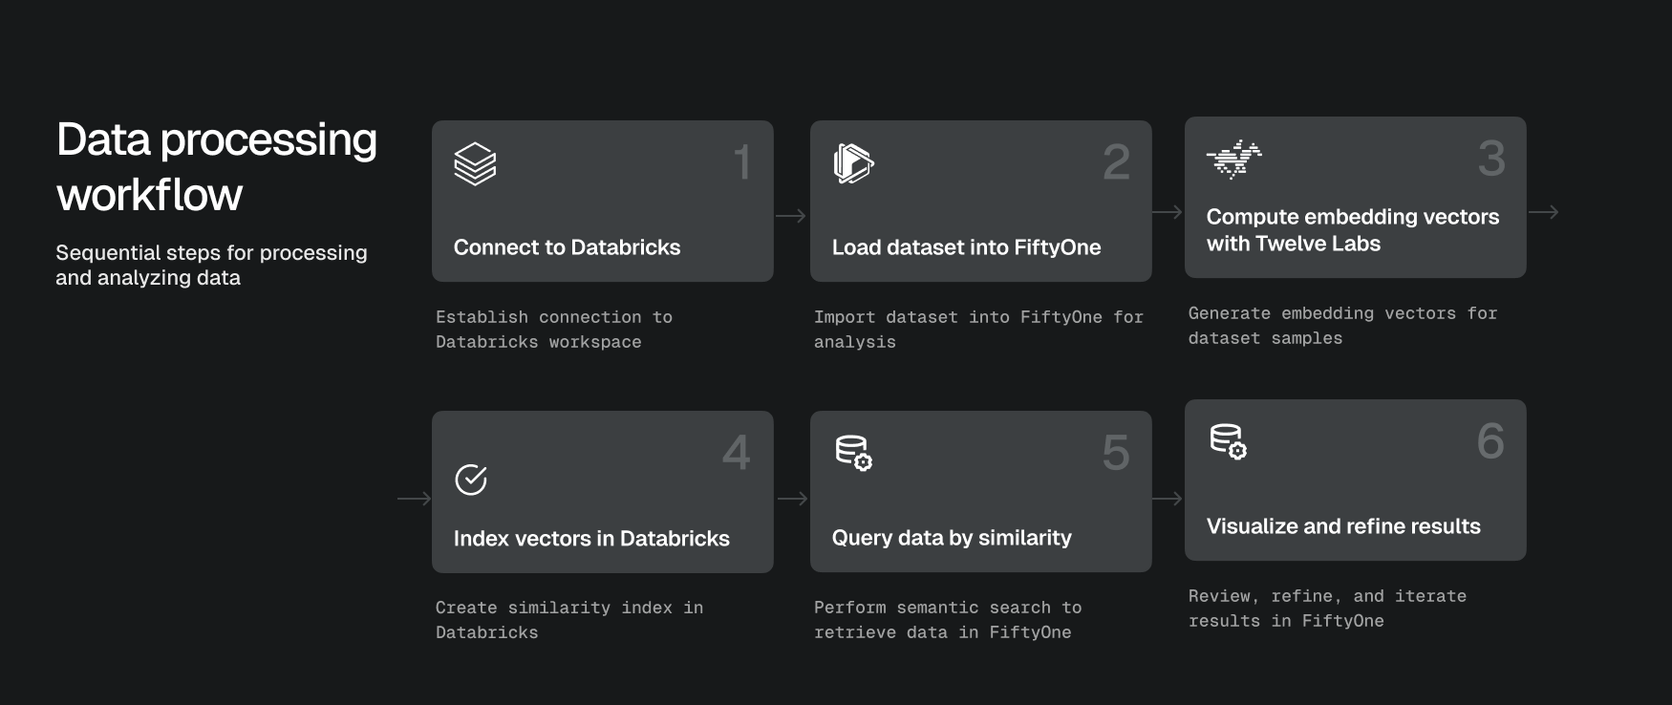Screen dimensions: 1672x705
Task: Click the arrow leading into step 4
Action: coord(414,499)
